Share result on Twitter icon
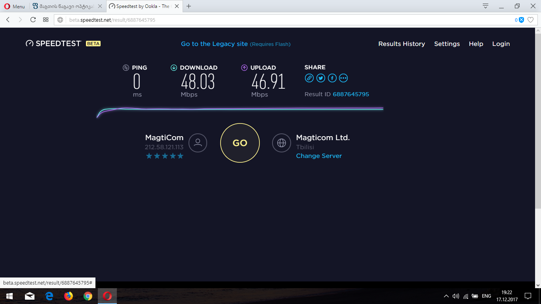Image resolution: width=541 pixels, height=304 pixels. click(321, 78)
